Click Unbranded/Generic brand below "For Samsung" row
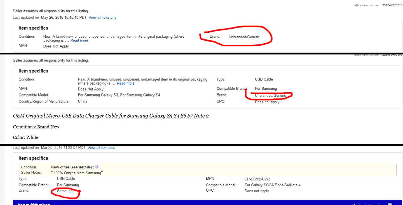Screen dimensions: 403x205 270,96
